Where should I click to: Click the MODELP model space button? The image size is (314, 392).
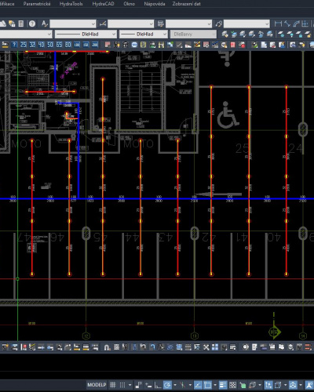tap(97, 385)
